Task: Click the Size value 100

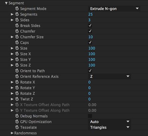Action: (x=92, y=48)
